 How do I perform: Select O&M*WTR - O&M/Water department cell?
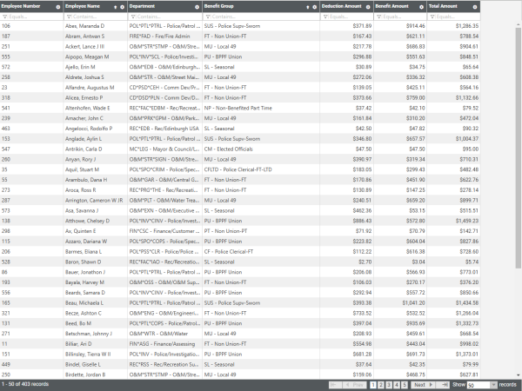164,334
